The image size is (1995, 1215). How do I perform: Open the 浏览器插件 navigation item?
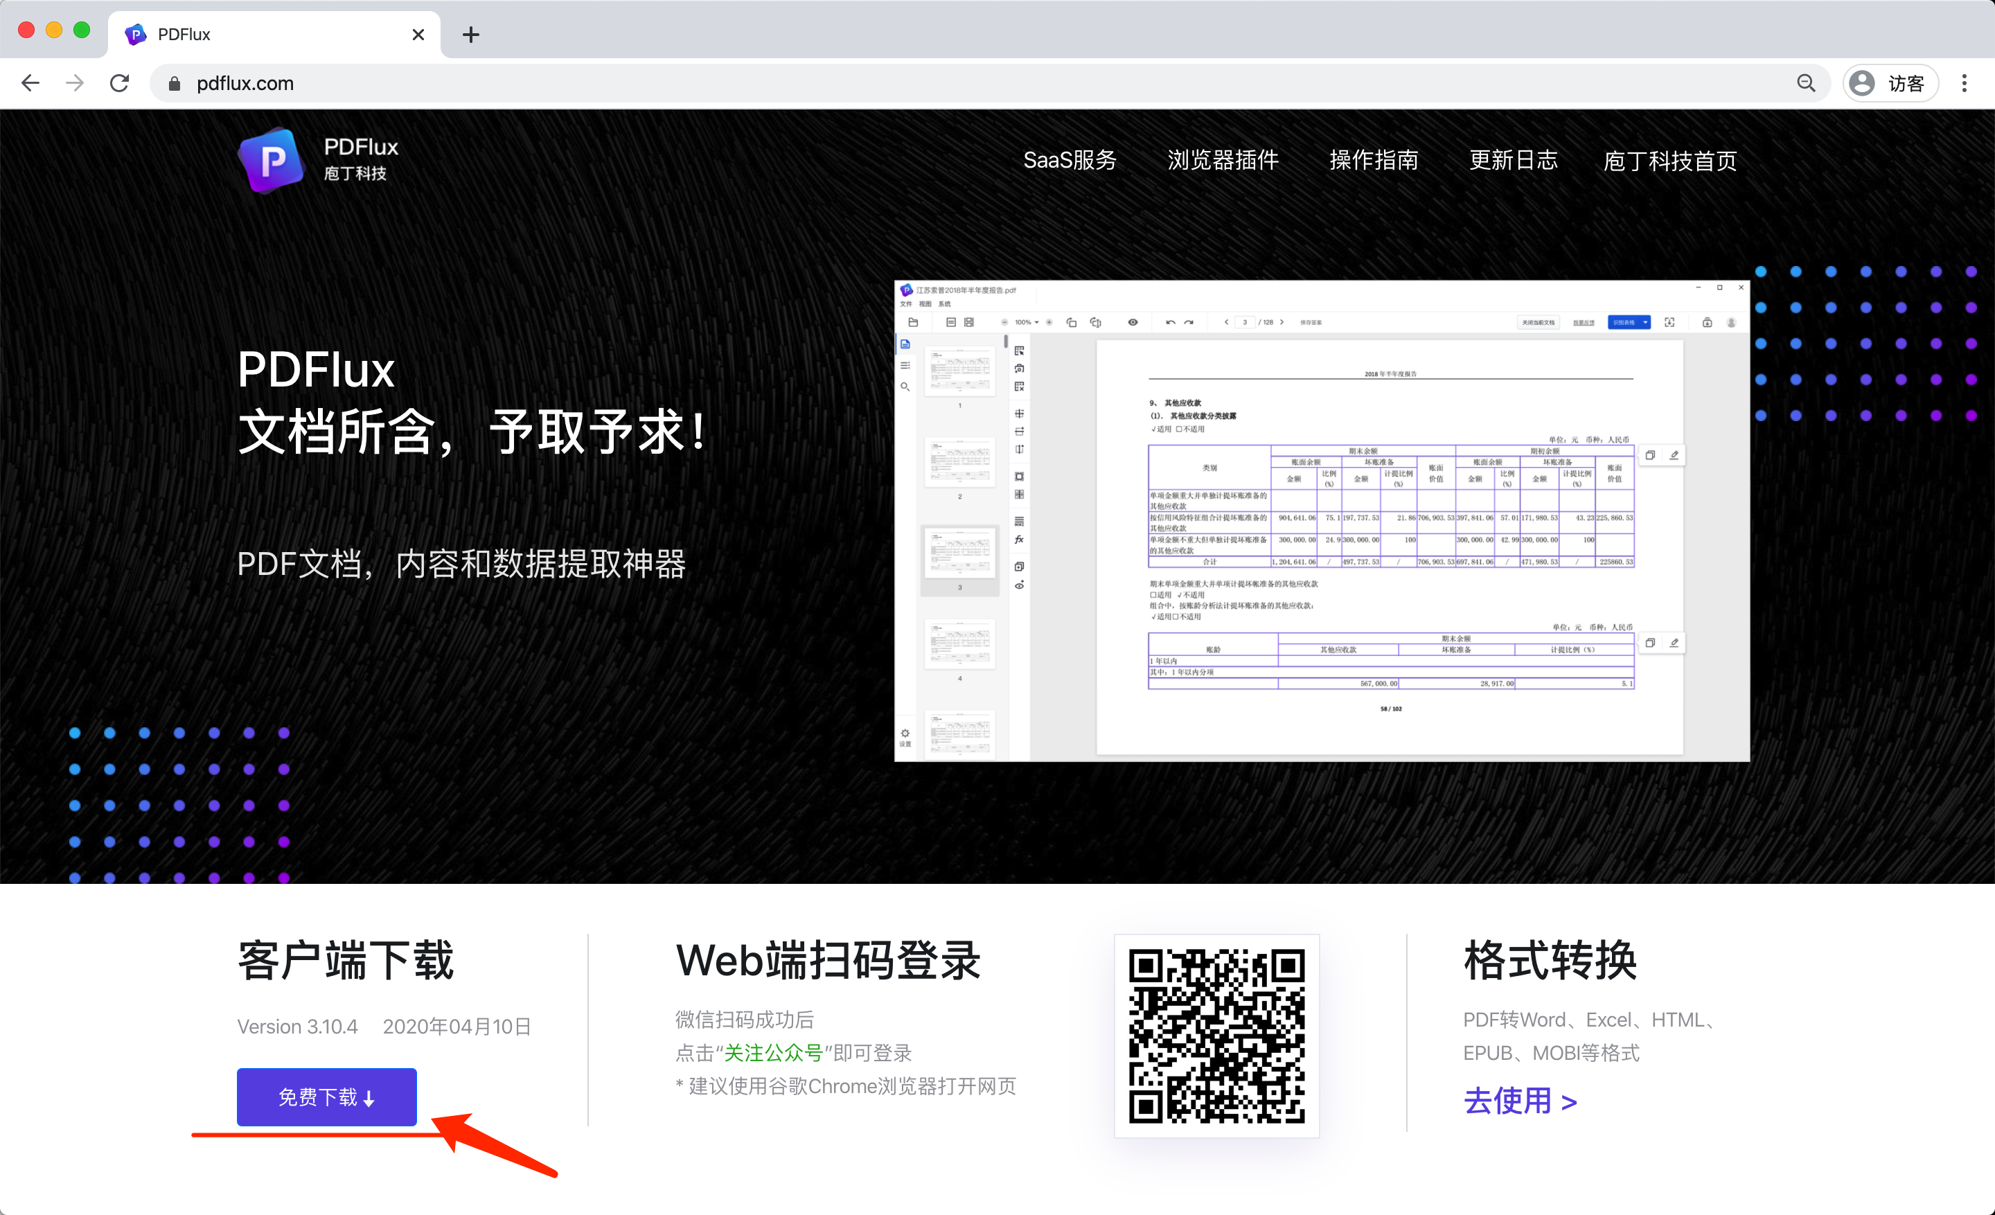(x=1223, y=160)
